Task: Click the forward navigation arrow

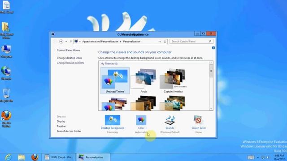Action: [61, 42]
